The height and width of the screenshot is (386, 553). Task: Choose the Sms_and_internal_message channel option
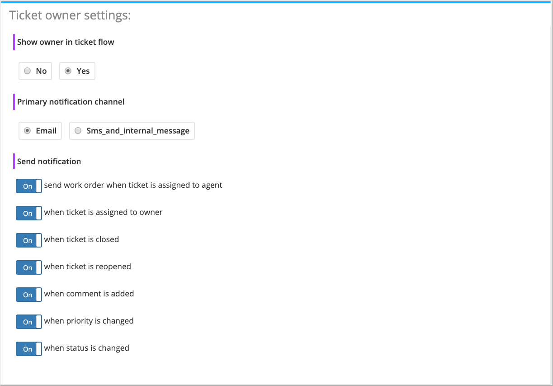[78, 131]
